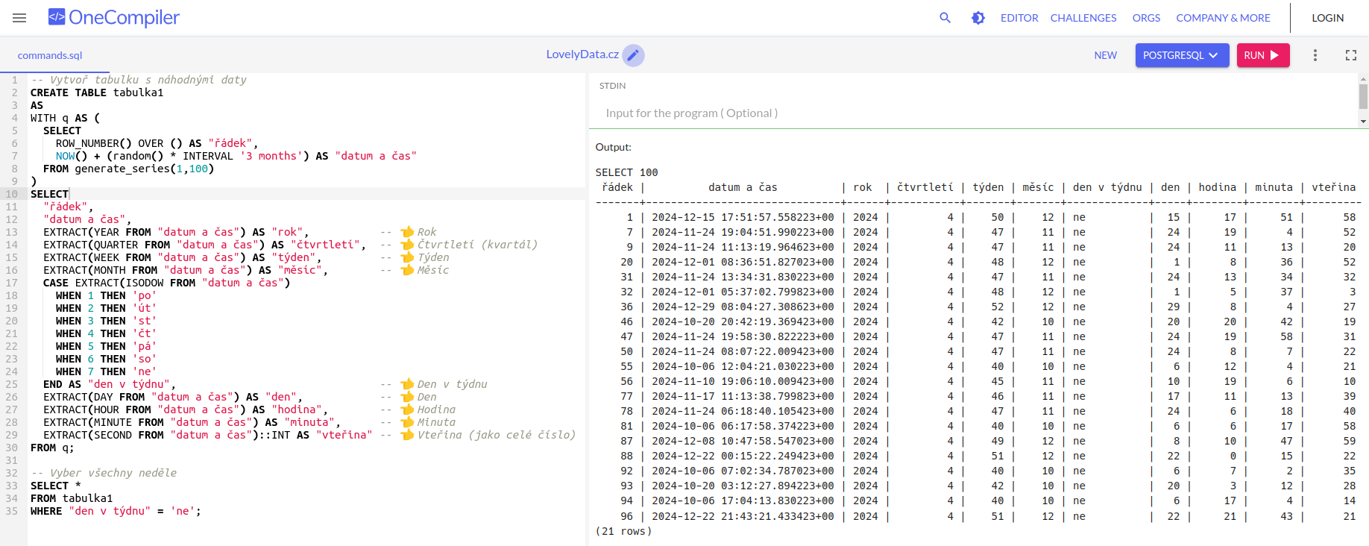This screenshot has height=546, width=1369.
Task: Click line number 10 in gutter
Action: (x=12, y=194)
